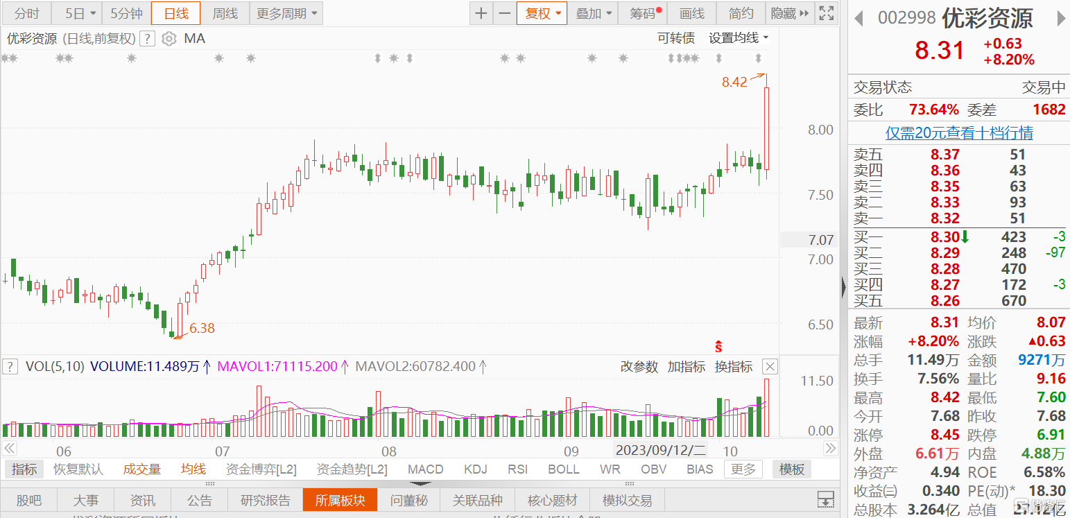This screenshot has height=518, width=1070.
Task: Select 周线 period
Action: (225, 13)
